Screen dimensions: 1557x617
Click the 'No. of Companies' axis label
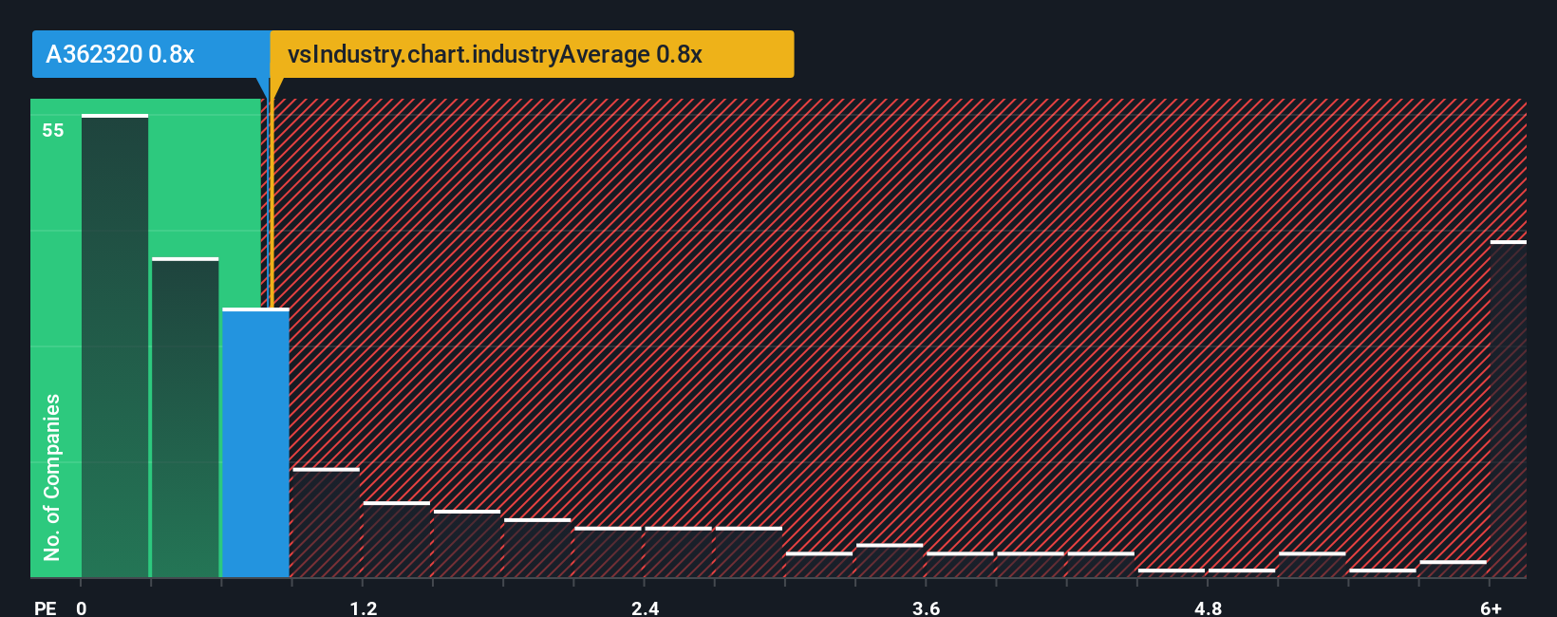tap(52, 477)
